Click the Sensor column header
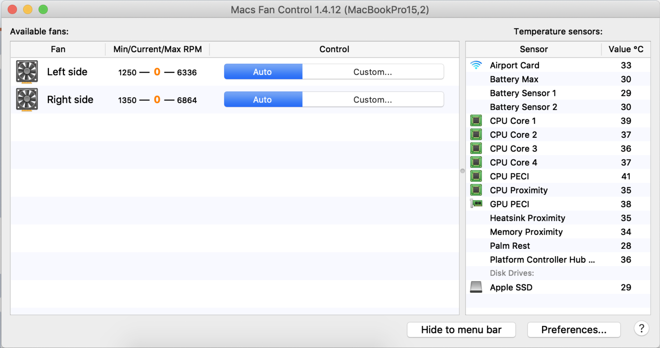 pos(533,49)
